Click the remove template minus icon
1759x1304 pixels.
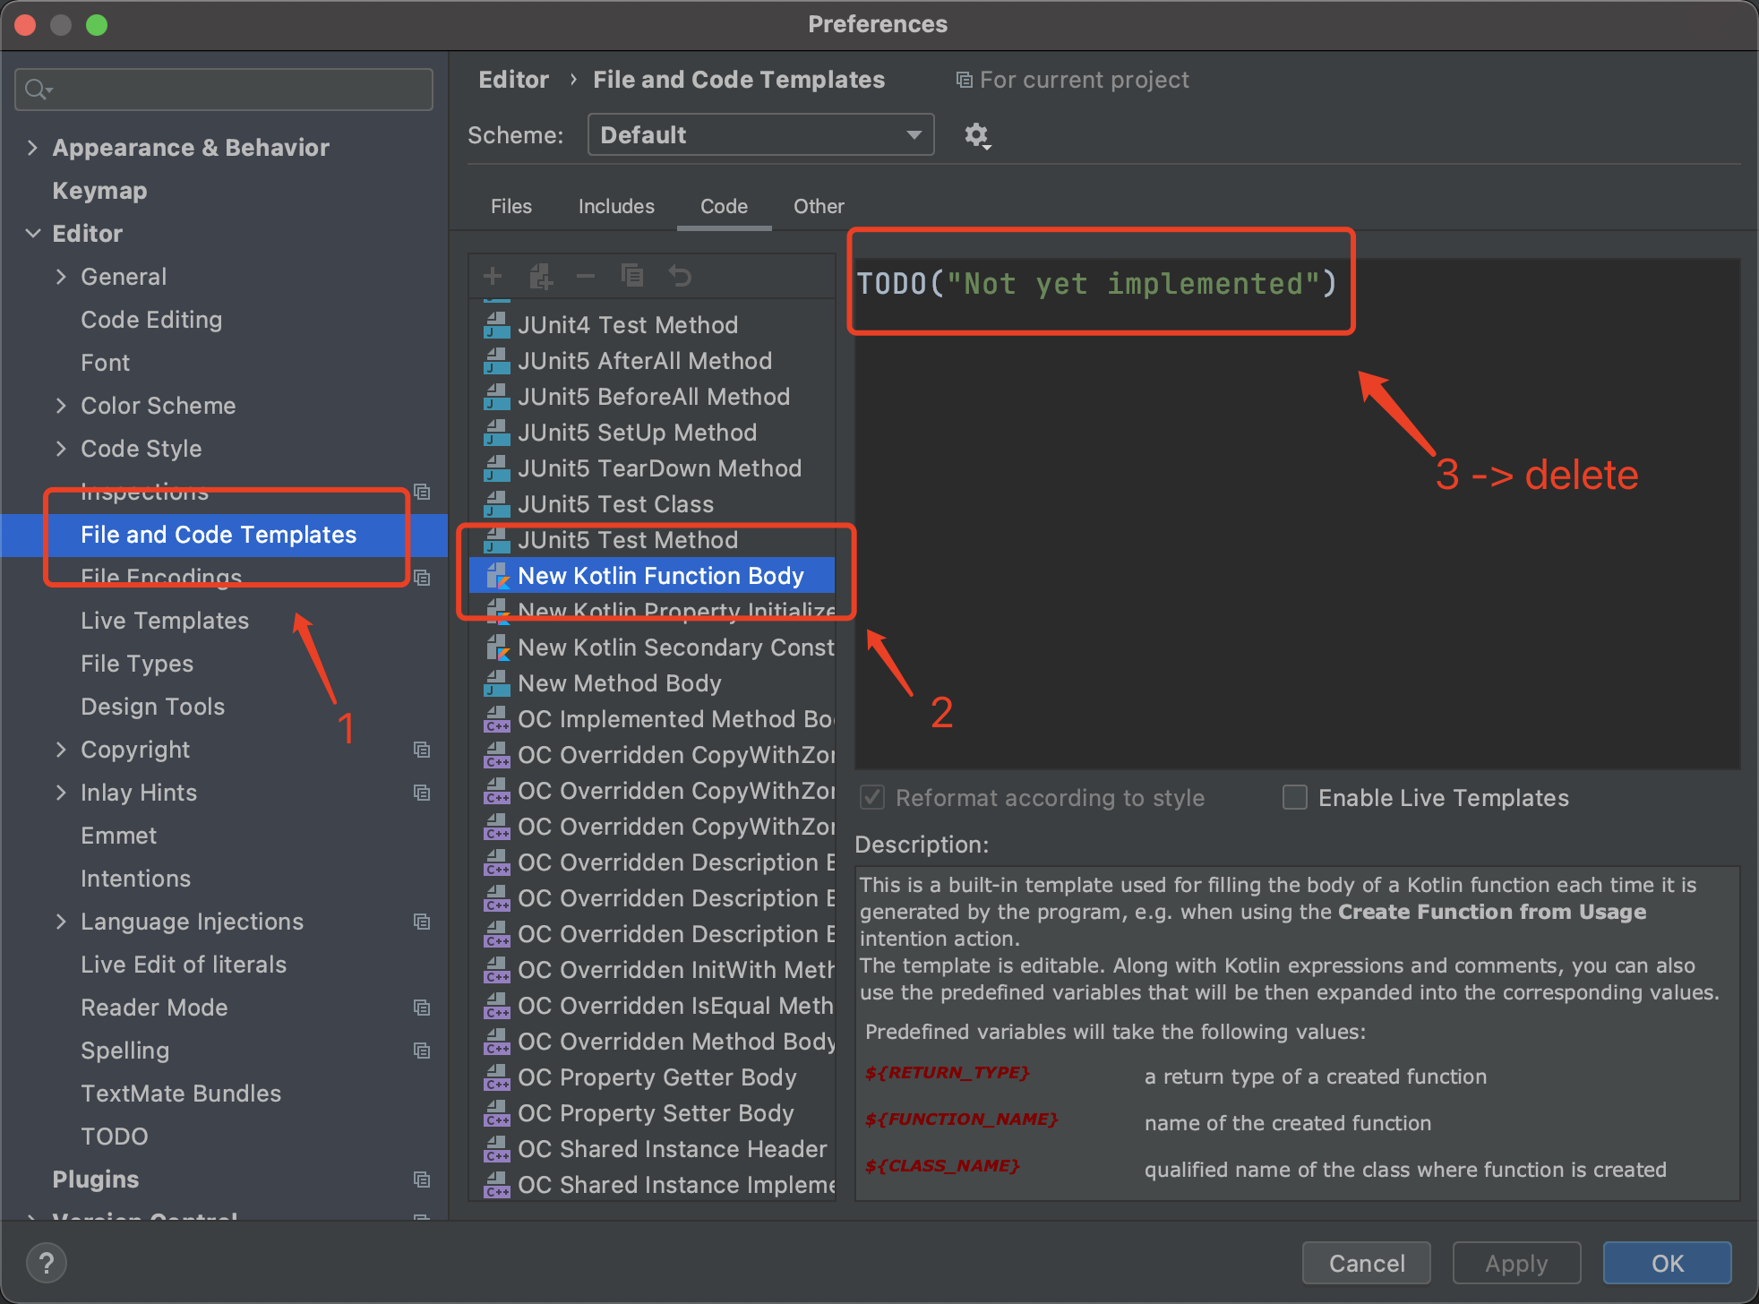[x=586, y=276]
